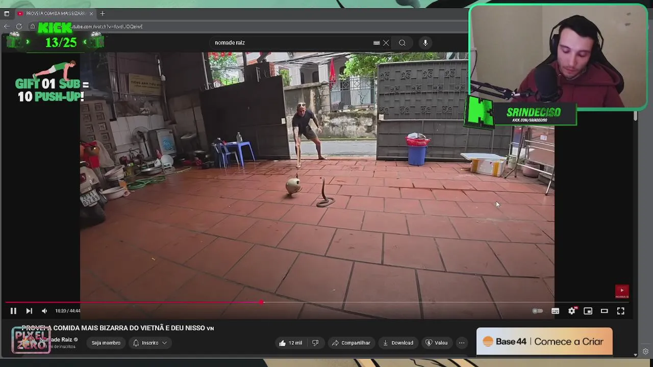Close the PROVEI A COMIDA tab
This screenshot has width=653, height=367.
pyautogui.click(x=91, y=13)
